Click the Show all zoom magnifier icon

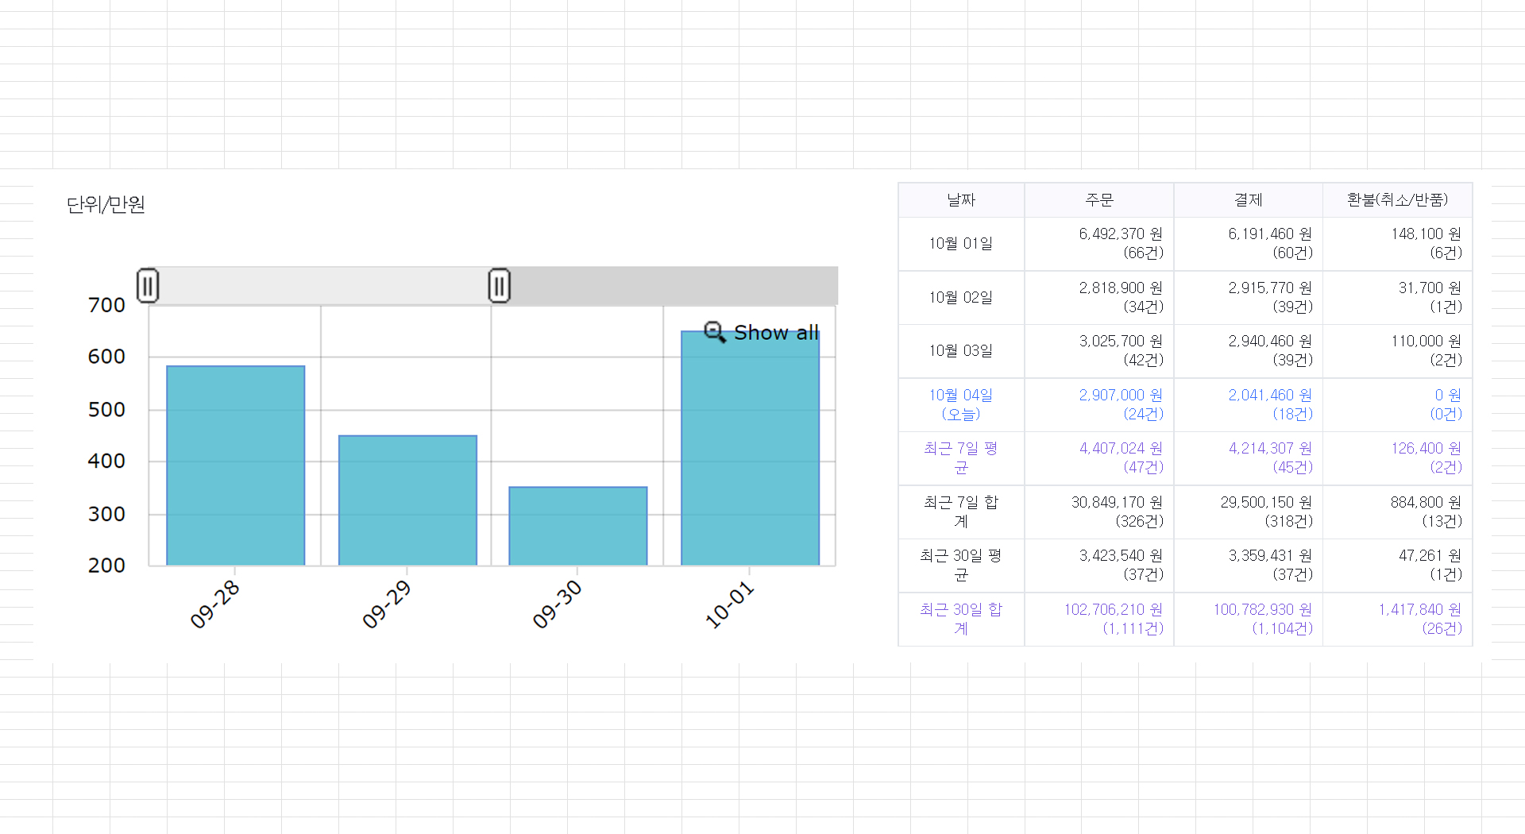tap(715, 332)
